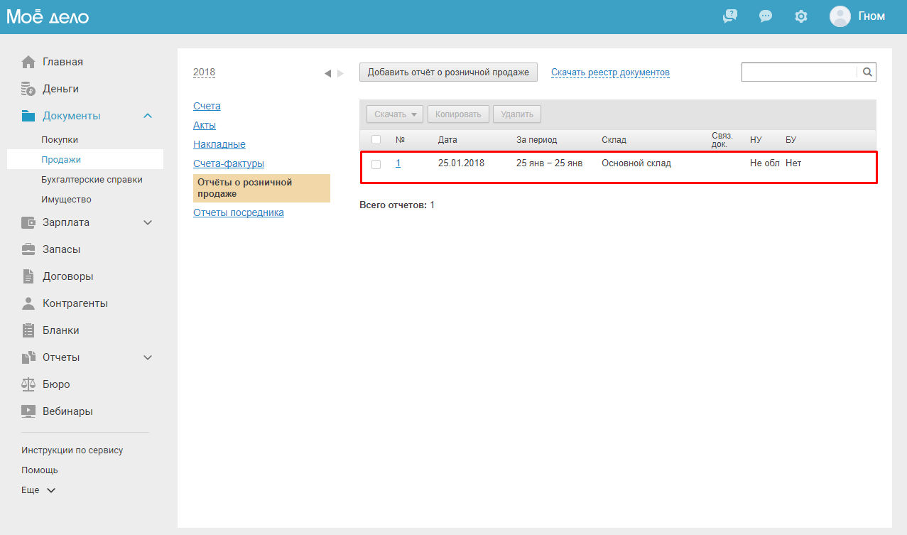Screen dimensions: 907x535
Task: Collapse the Документы section chevron
Action: [148, 116]
